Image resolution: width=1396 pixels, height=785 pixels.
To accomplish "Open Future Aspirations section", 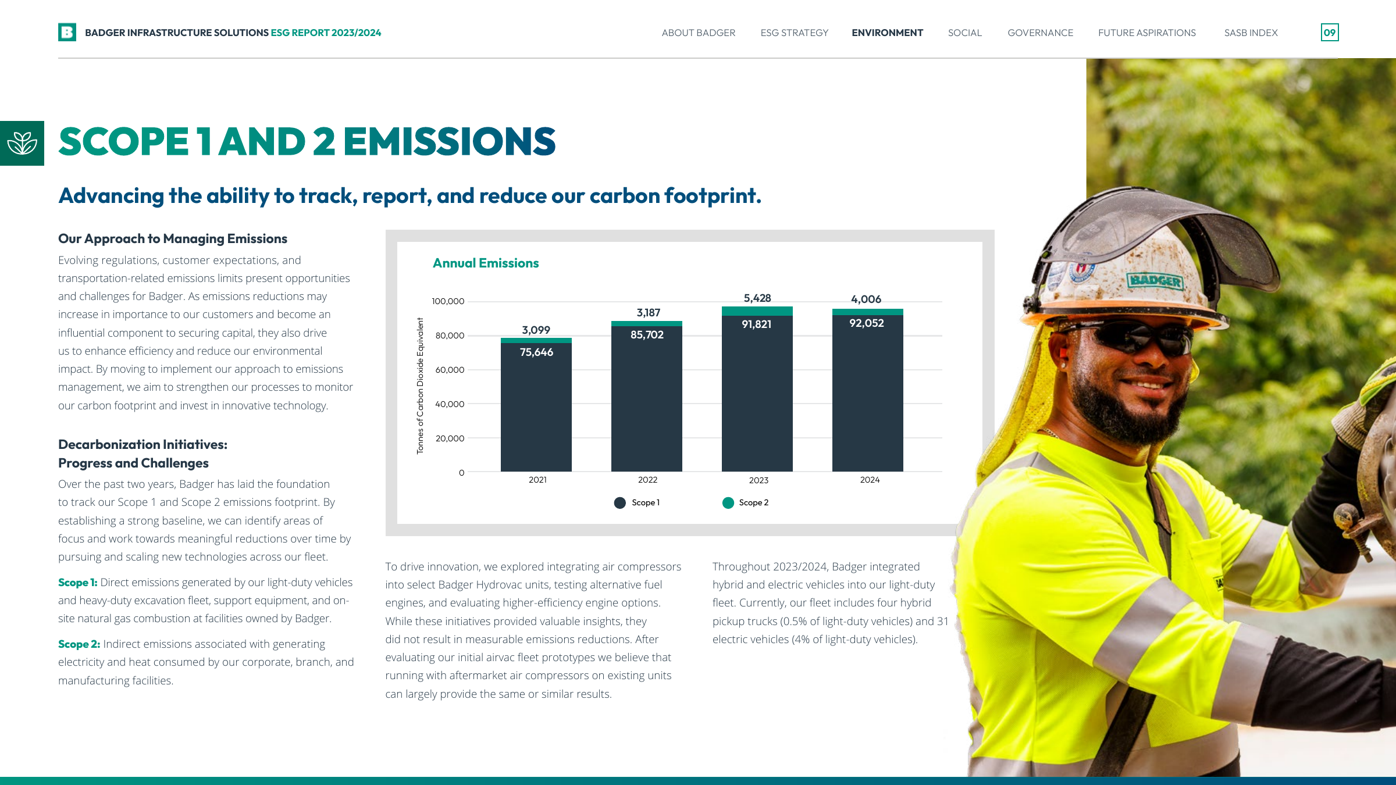I will coord(1146,33).
